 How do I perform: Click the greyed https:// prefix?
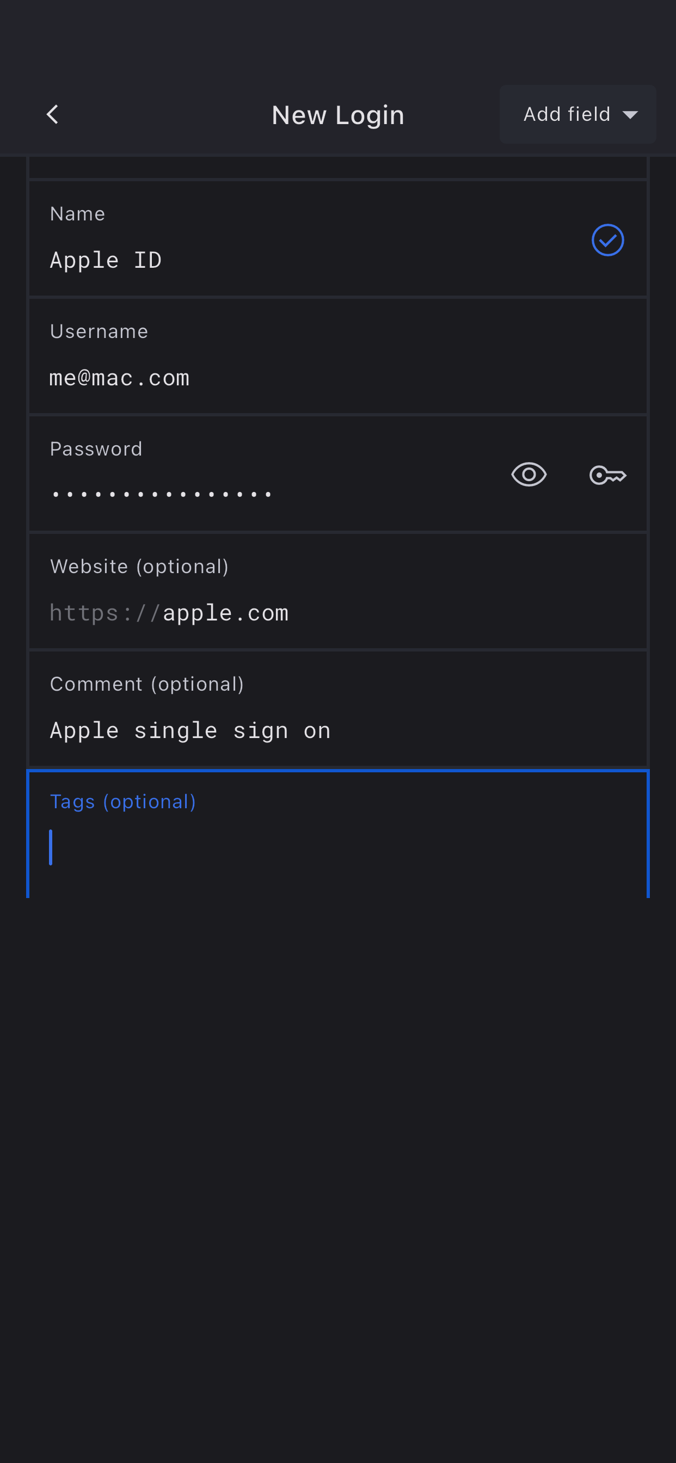pyautogui.click(x=105, y=613)
